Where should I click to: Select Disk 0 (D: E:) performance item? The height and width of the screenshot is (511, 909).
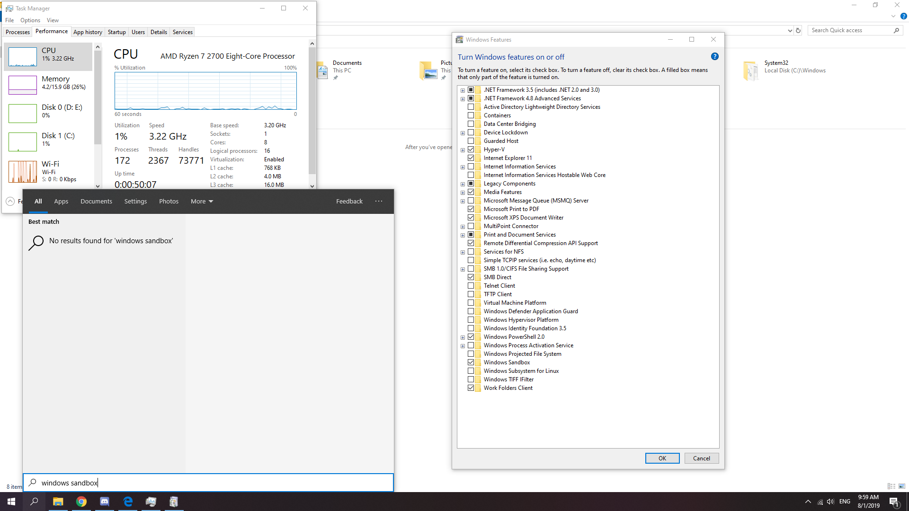click(48, 114)
